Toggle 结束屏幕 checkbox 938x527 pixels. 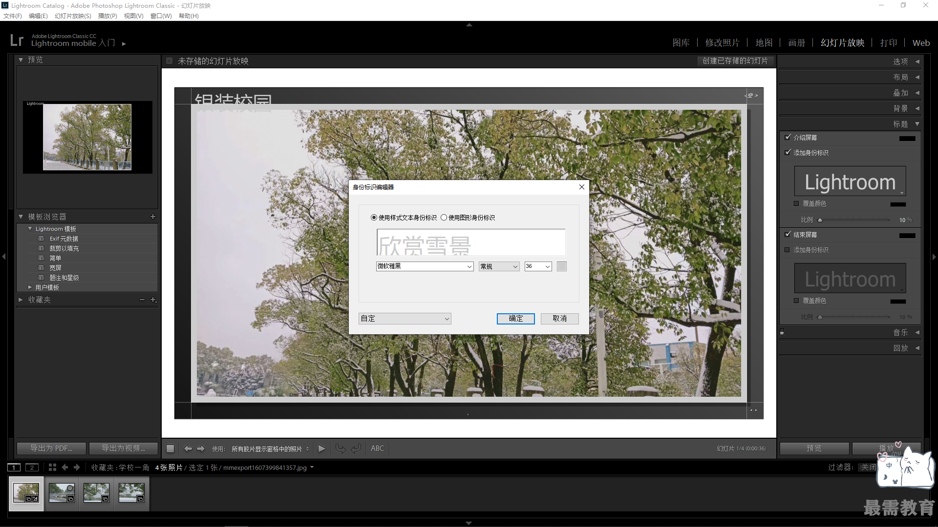tap(788, 235)
